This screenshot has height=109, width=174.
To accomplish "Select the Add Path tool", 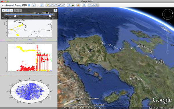I will [x=55, y=5].
